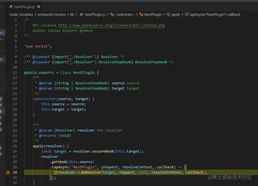This screenshot has height=186, width=258.
Task: Click ensureHook call on line 26
Action: click(x=103, y=151)
